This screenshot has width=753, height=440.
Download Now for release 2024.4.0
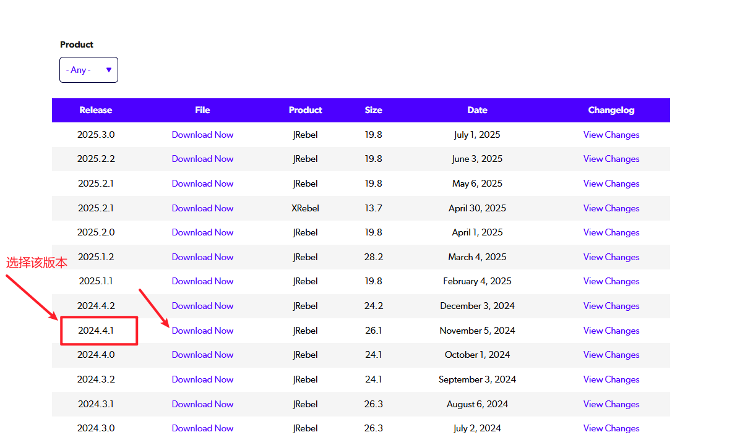coord(202,355)
